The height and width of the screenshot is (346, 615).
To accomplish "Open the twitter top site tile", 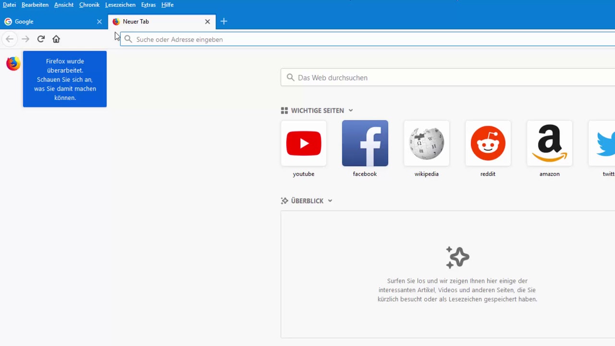I will (602, 143).
